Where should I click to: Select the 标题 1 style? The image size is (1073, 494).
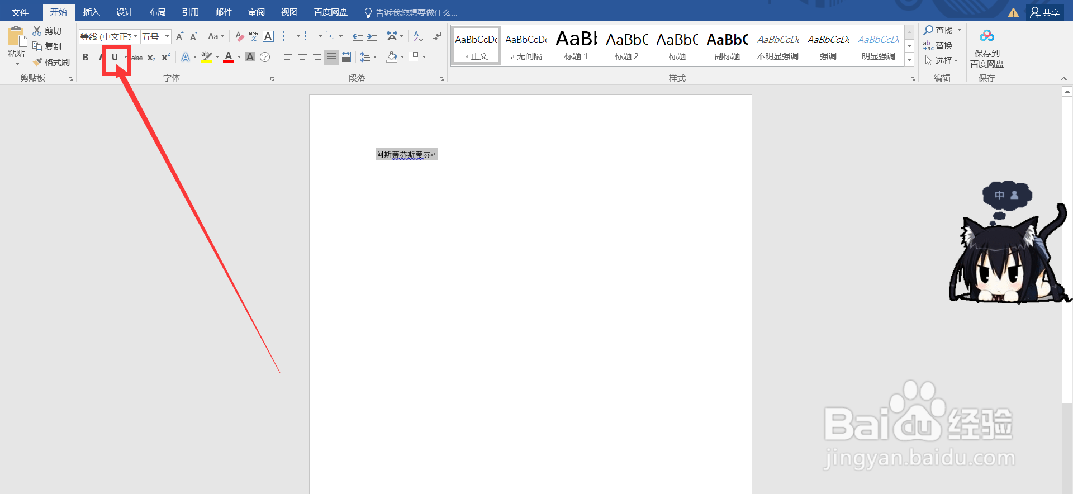point(576,45)
